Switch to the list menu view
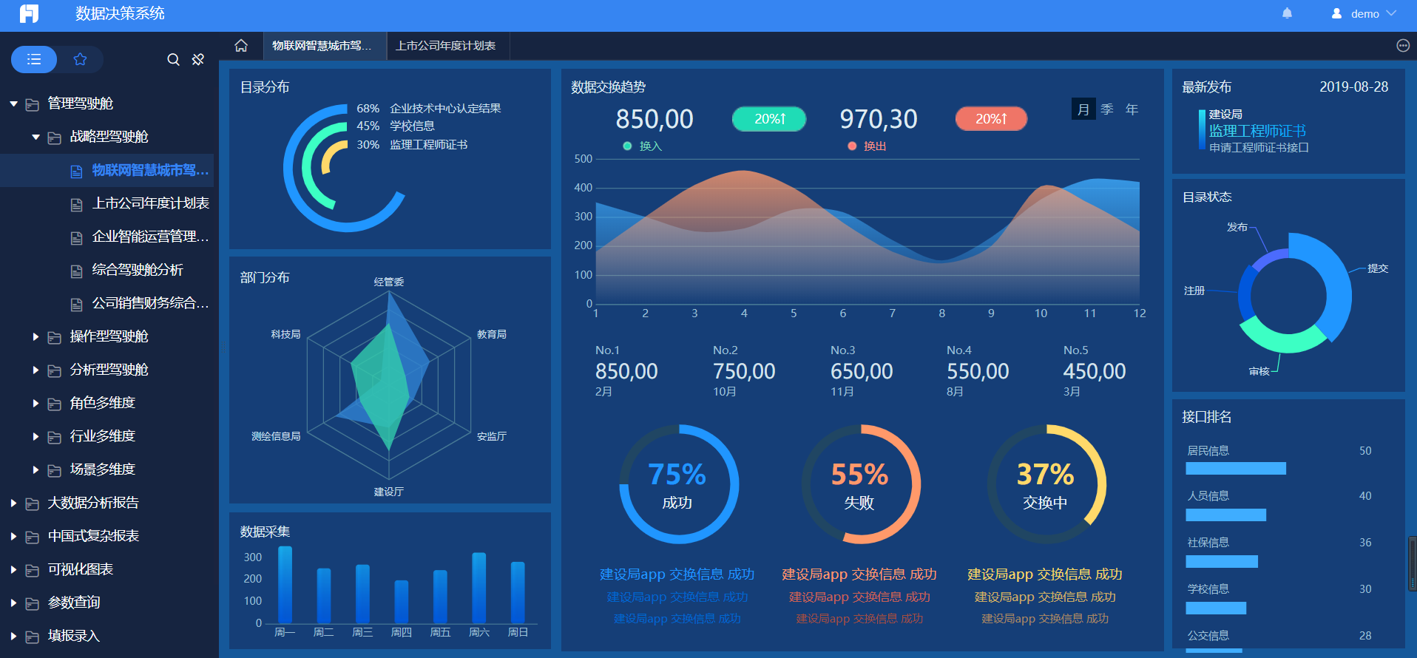1417x658 pixels. pos(34,59)
